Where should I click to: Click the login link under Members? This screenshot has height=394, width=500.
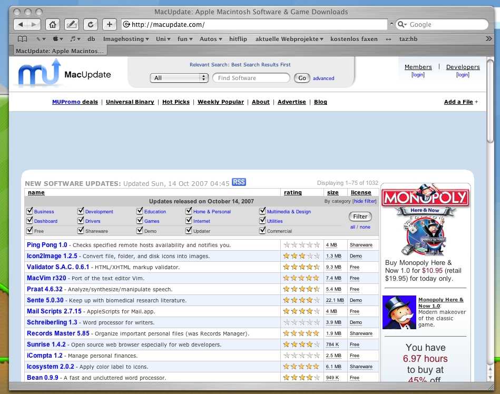(x=418, y=75)
